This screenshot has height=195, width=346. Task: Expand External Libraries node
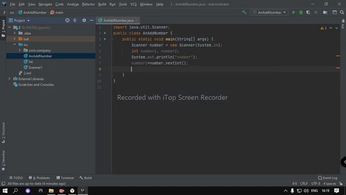point(10,79)
